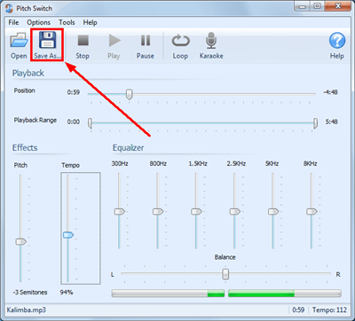Click the Tempo slider thumb
The height and width of the screenshot is (321, 355).
[68, 235]
